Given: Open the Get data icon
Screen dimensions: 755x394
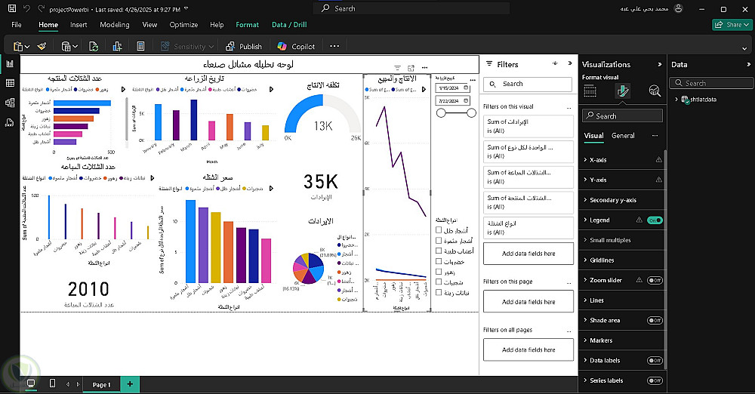Looking at the screenshot, I should pyautogui.click(x=66, y=46).
